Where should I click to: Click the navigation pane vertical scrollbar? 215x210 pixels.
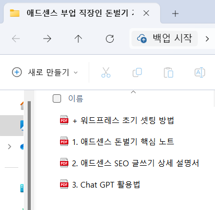pyautogui.click(x=29, y=155)
